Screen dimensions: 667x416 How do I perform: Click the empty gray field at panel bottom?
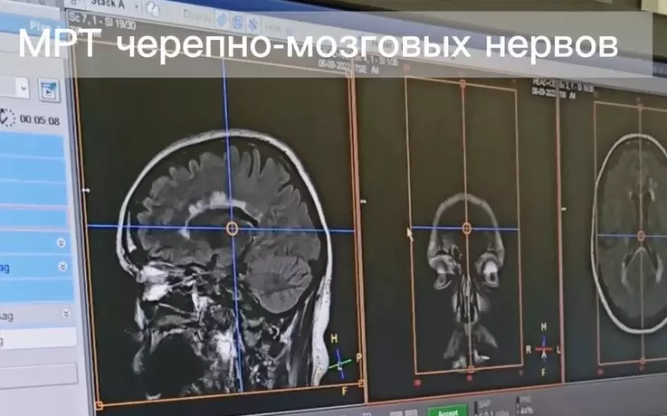tap(39, 376)
